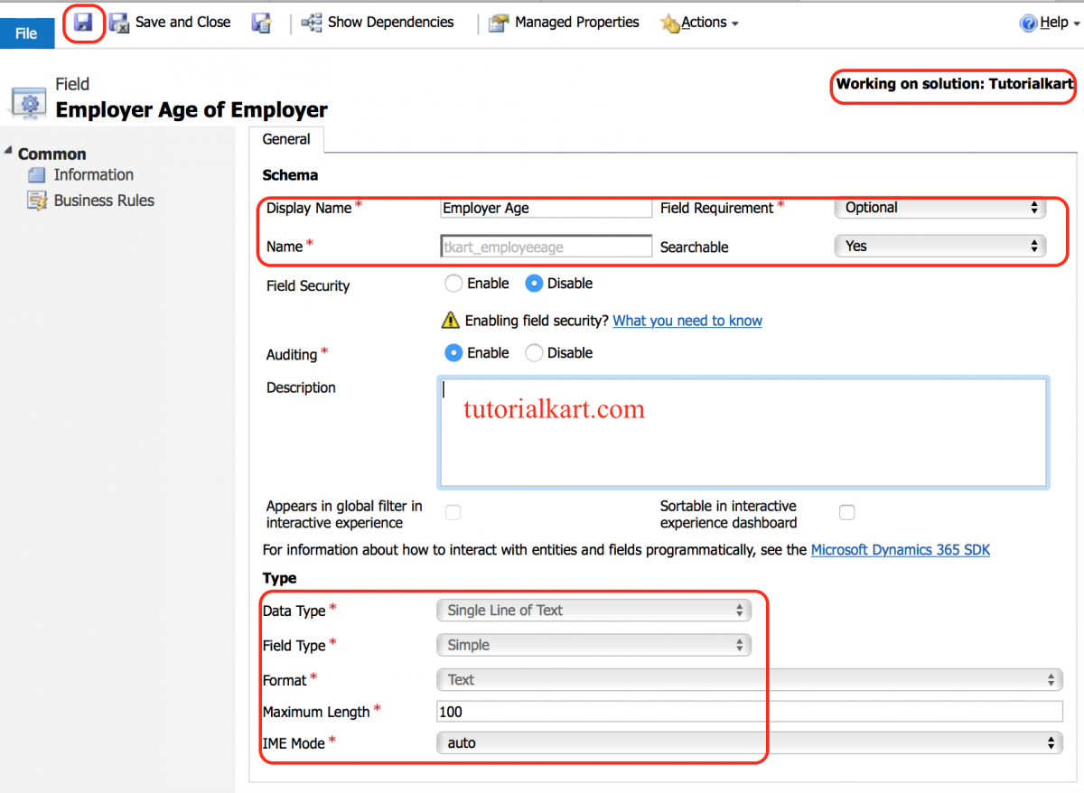Open Show Dependencies
1084x793 pixels.
[x=312, y=23]
